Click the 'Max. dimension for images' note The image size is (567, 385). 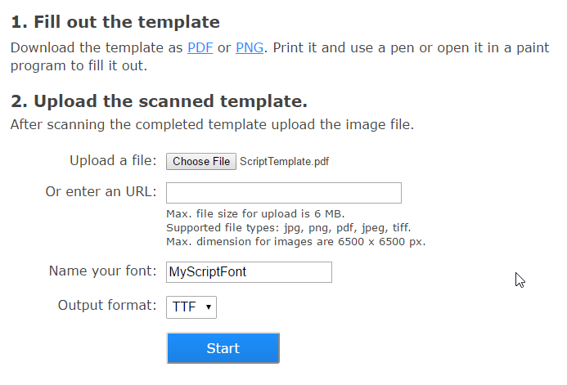coord(295,242)
